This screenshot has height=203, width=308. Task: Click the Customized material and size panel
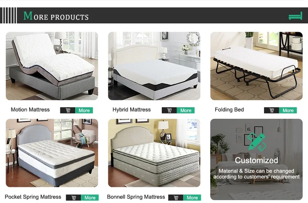(x=256, y=159)
